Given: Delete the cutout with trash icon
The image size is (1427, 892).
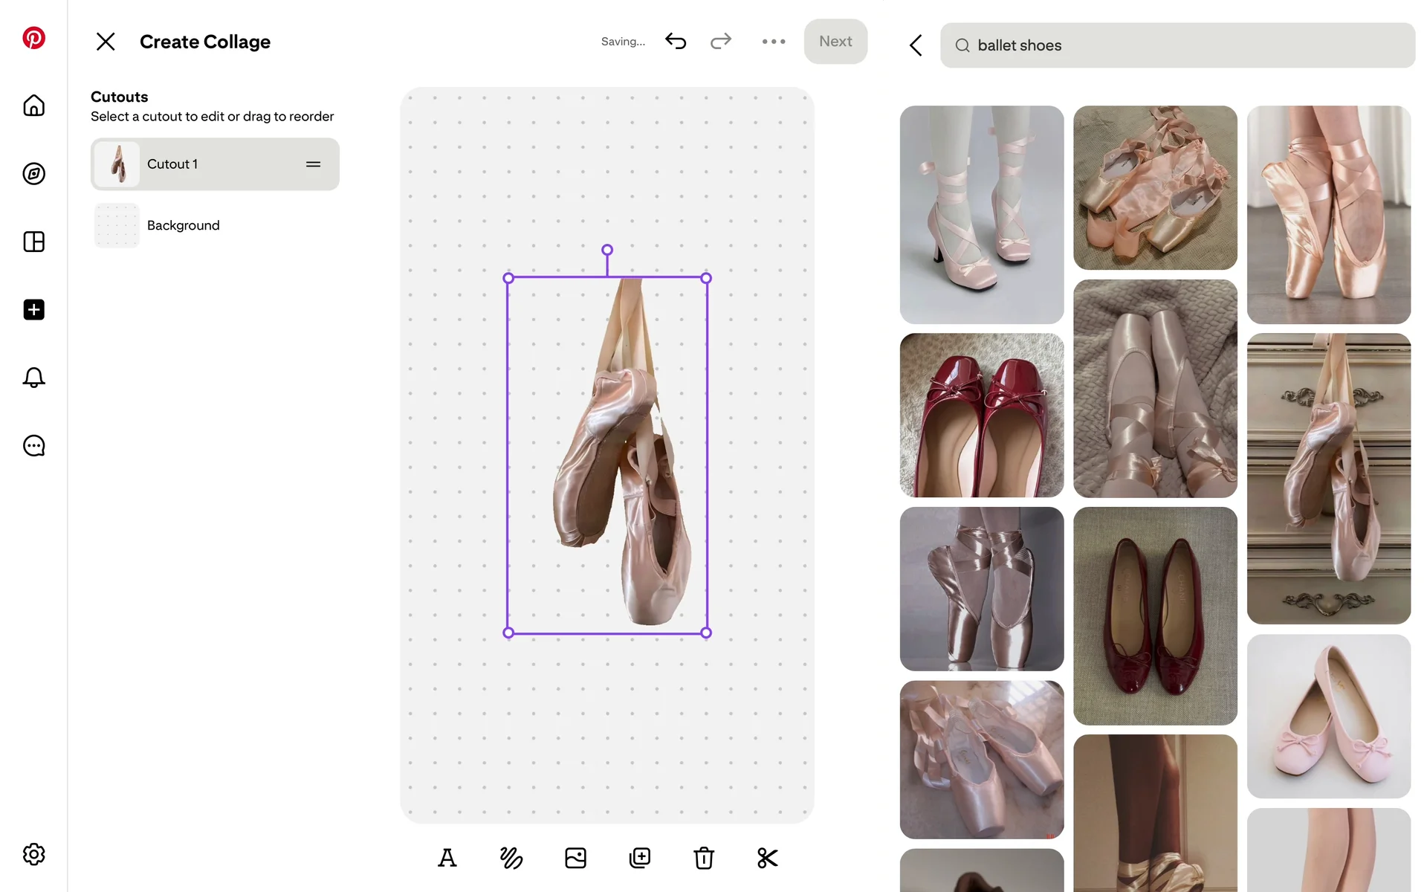Looking at the screenshot, I should [x=703, y=858].
